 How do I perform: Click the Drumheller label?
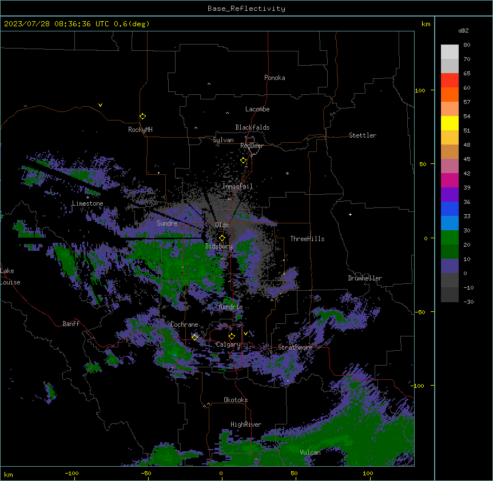tap(365, 278)
